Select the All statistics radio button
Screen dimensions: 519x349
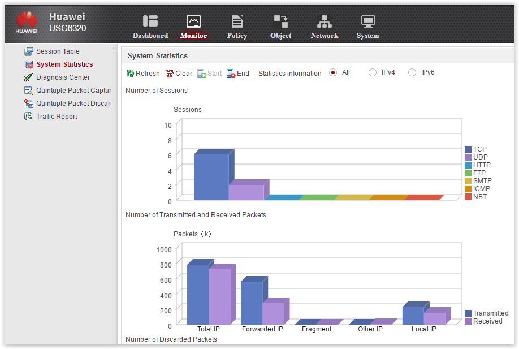(x=333, y=72)
